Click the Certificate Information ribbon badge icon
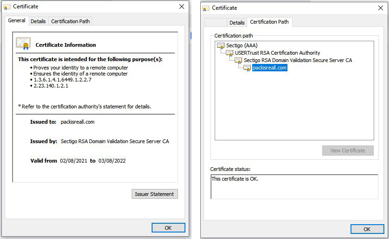The height and width of the screenshot is (239, 389). click(x=23, y=44)
